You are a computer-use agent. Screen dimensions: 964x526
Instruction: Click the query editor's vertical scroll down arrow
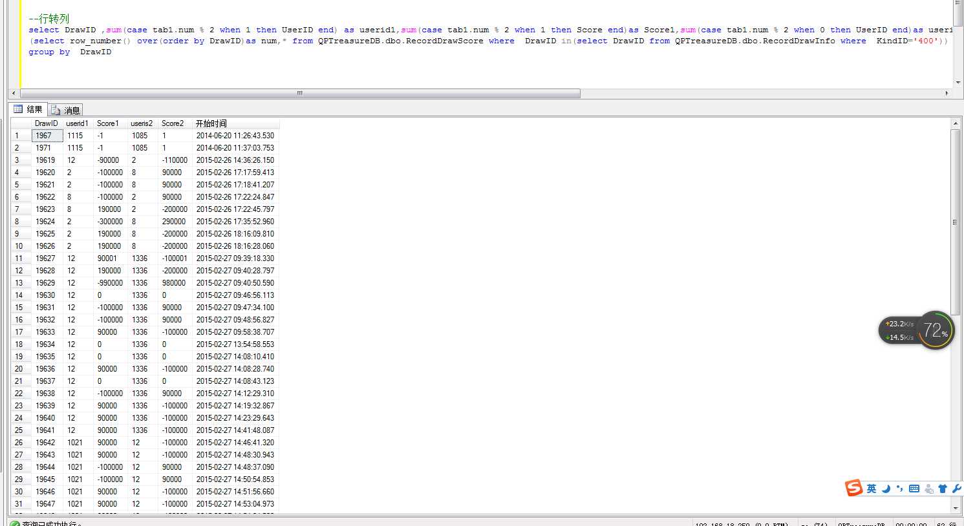pyautogui.click(x=958, y=83)
